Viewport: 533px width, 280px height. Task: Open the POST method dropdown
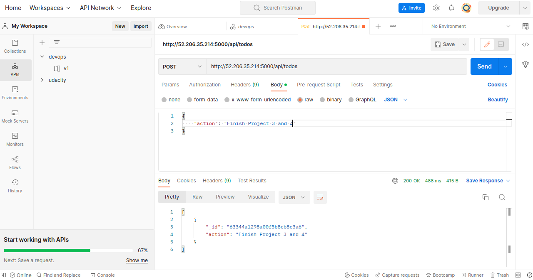[x=182, y=66]
